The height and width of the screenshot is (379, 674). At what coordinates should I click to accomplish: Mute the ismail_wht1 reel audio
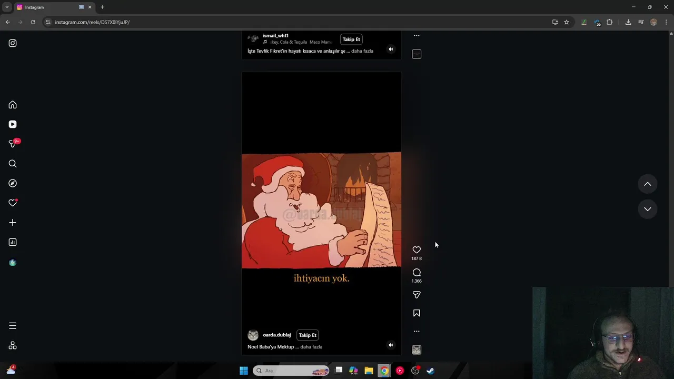(391, 49)
